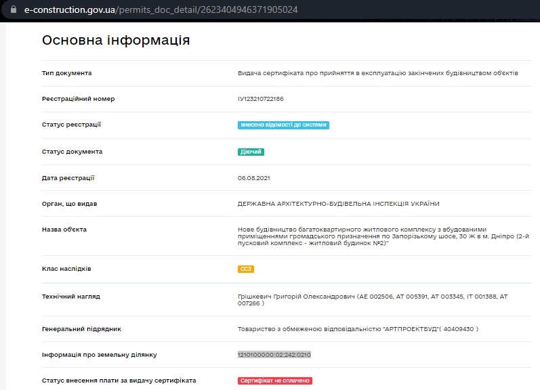This screenshot has height=390, width=540.
Task: Click the 'Статус документа' label
Action: point(72,152)
